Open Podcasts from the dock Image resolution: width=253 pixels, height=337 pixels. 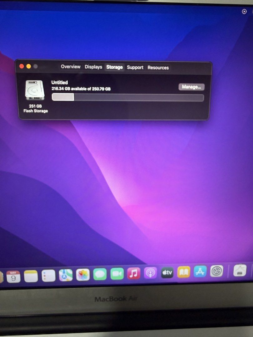click(150, 273)
